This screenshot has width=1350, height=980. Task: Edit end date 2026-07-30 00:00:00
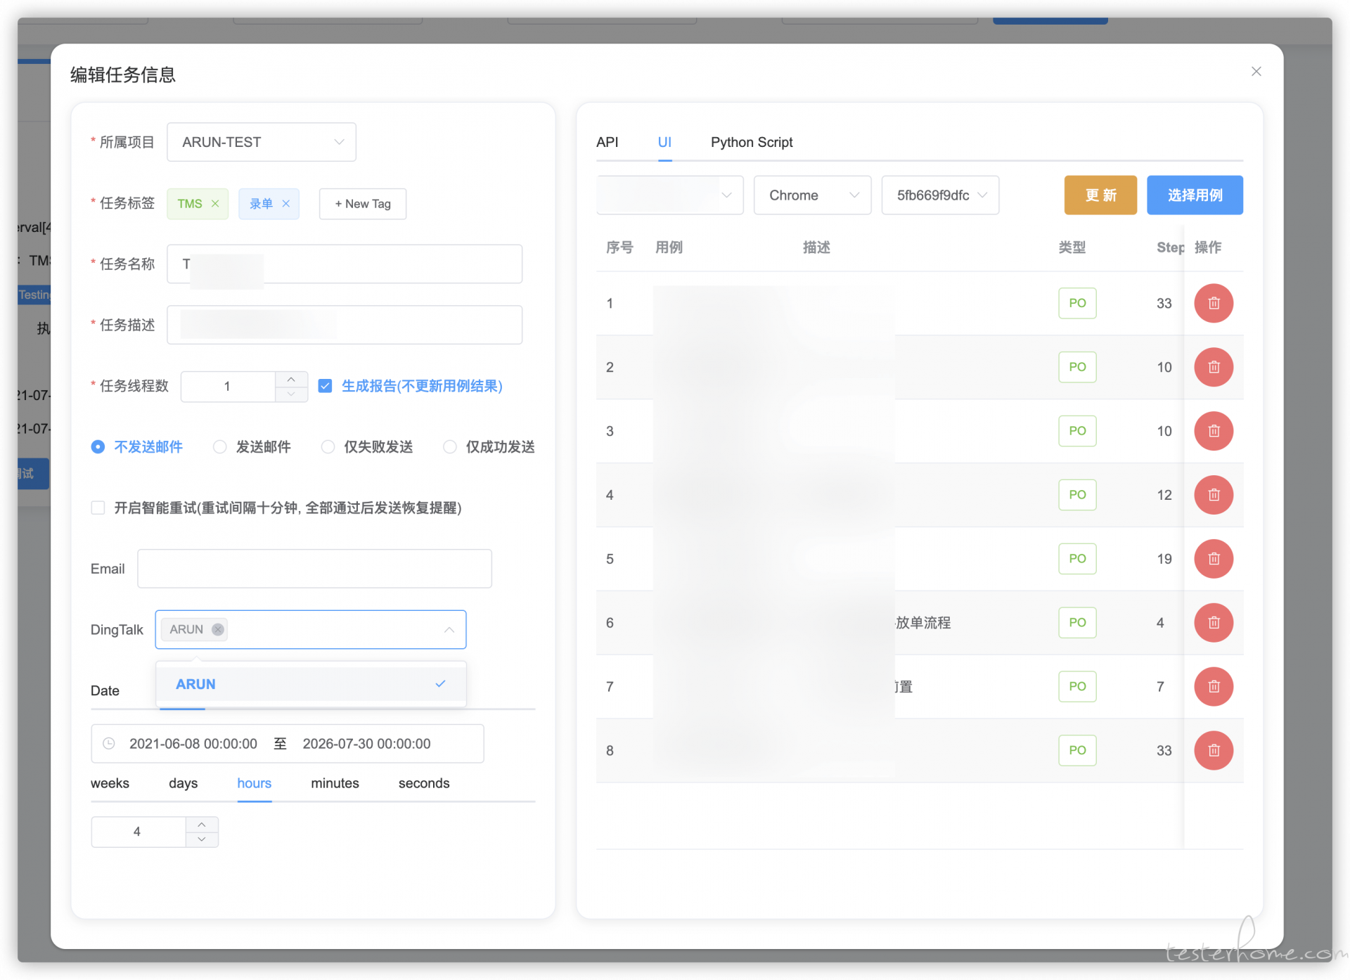[x=366, y=744]
